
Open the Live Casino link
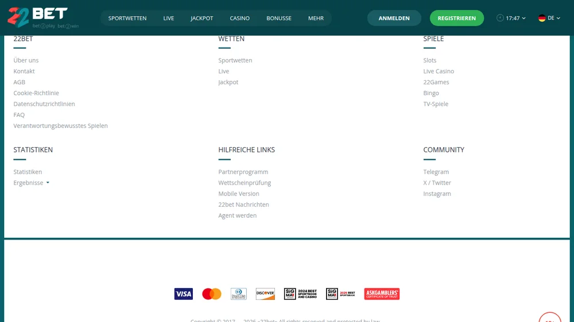point(439,71)
